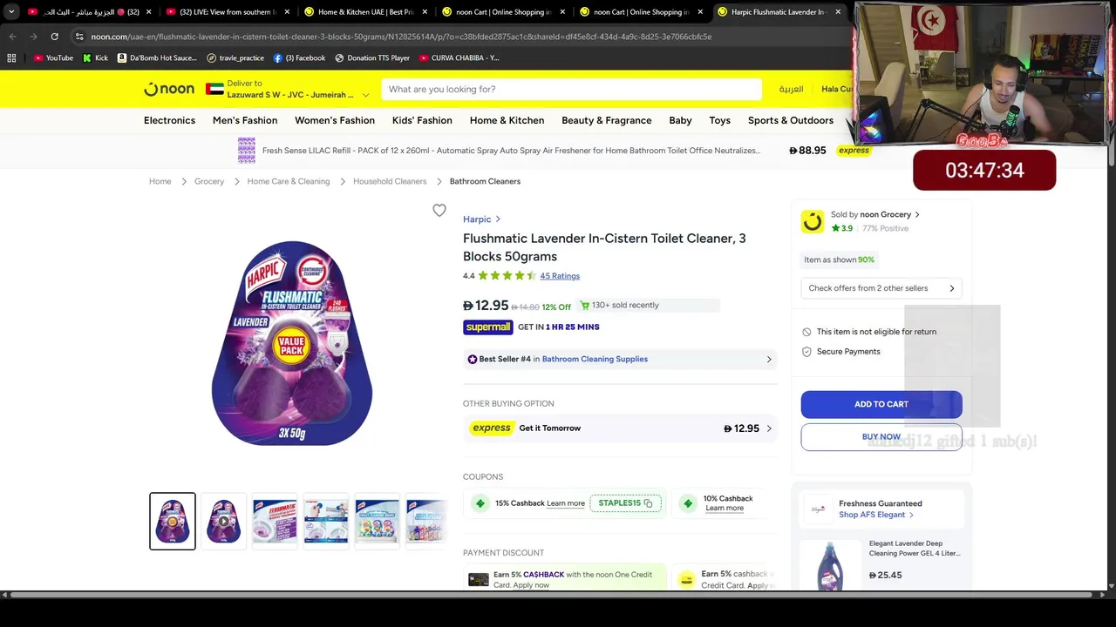
Task: Select first product thumbnail
Action: (173, 522)
